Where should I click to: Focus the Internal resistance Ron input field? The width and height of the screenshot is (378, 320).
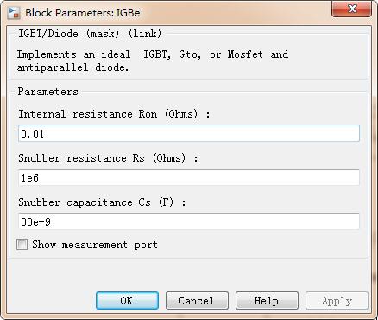click(189, 133)
